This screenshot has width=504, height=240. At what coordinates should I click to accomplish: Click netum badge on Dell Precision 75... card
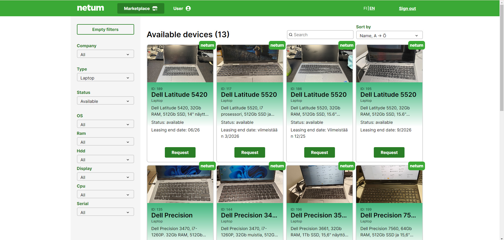pos(416,166)
